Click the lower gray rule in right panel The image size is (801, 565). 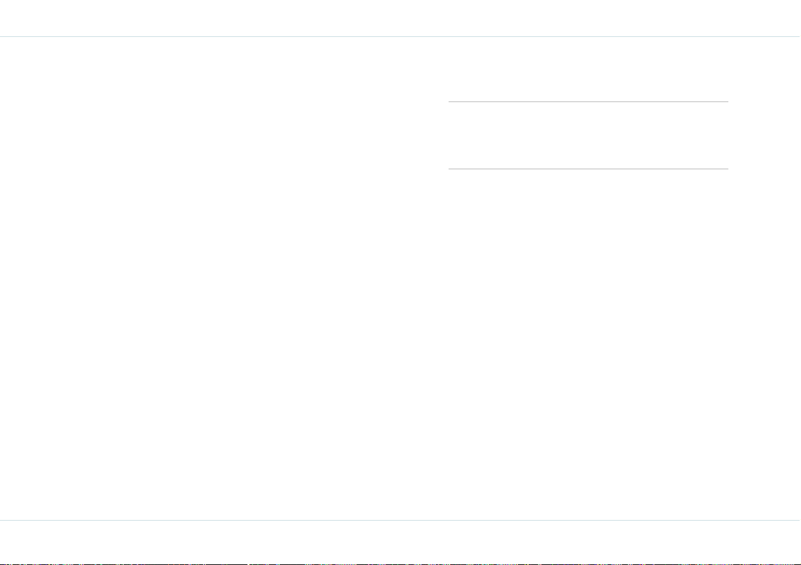588,169
